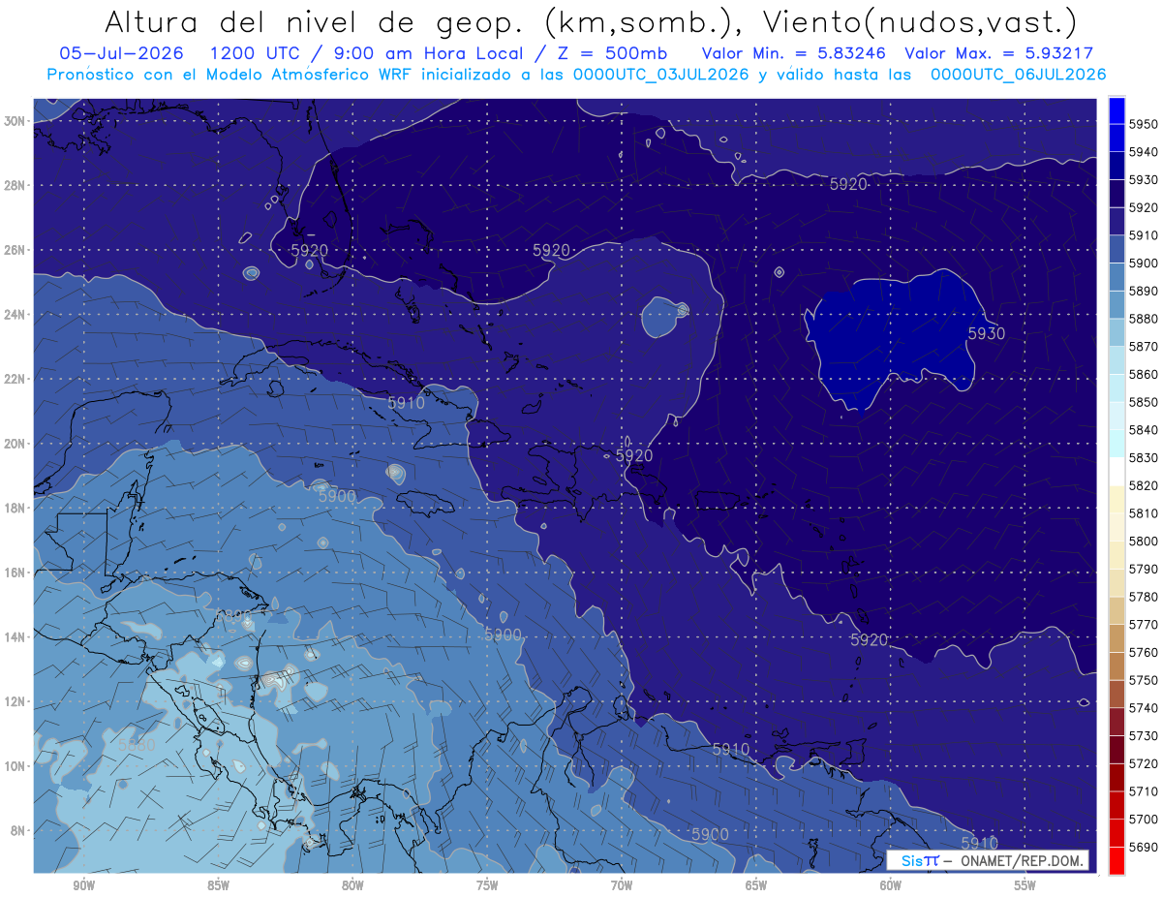
Task: Click the 75W longitude axis label
Action: pyautogui.click(x=487, y=886)
